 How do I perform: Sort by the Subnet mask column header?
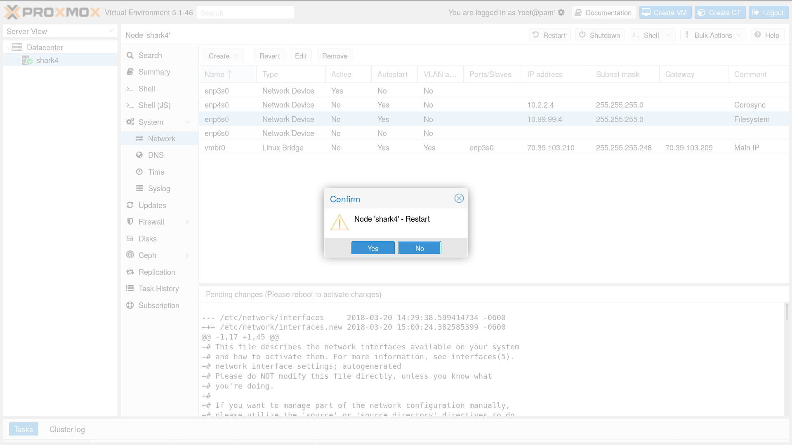[625, 74]
